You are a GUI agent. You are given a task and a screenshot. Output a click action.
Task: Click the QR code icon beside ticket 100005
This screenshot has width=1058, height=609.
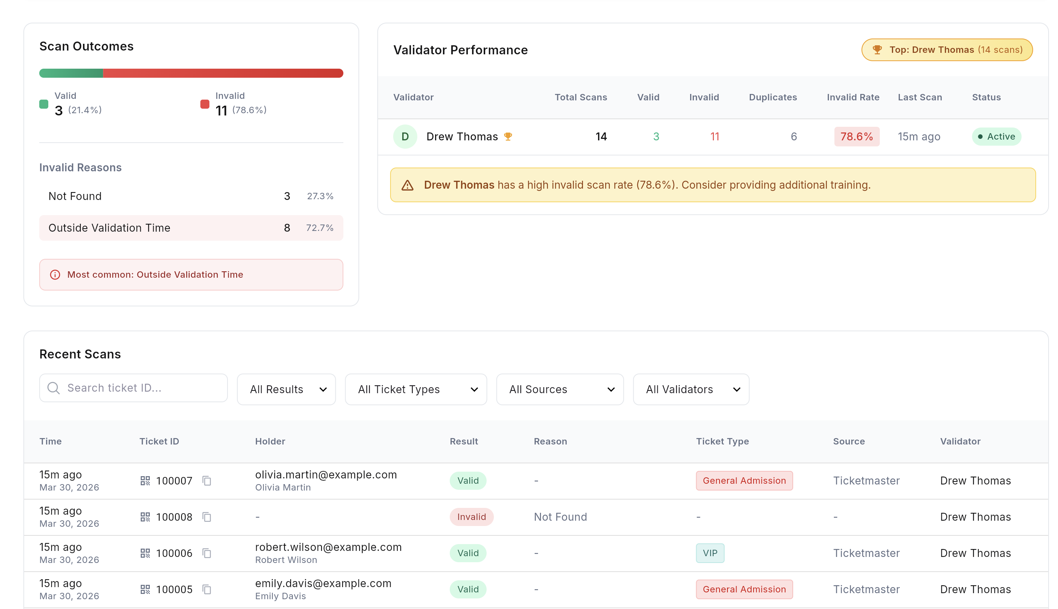145,589
